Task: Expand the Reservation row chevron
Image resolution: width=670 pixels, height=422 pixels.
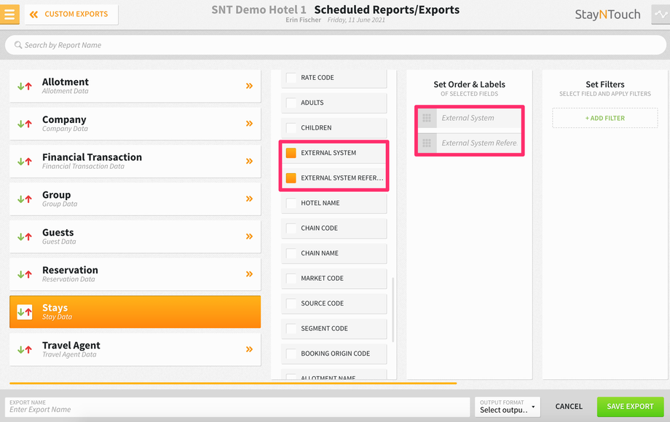Action: [250, 274]
